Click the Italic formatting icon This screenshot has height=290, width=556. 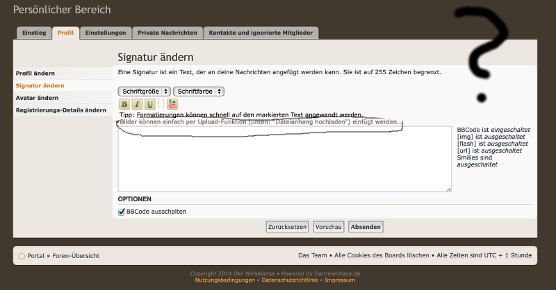pyautogui.click(x=137, y=104)
